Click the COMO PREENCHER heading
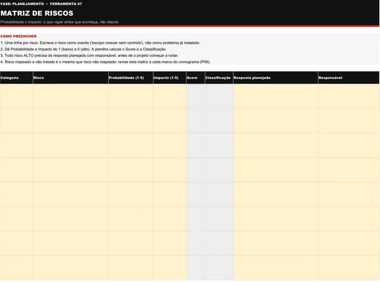The height and width of the screenshot is (282, 380). tap(18, 36)
